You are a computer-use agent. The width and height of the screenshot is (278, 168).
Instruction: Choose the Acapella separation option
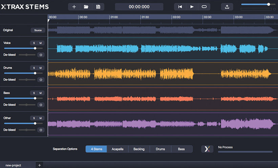tap(117, 149)
